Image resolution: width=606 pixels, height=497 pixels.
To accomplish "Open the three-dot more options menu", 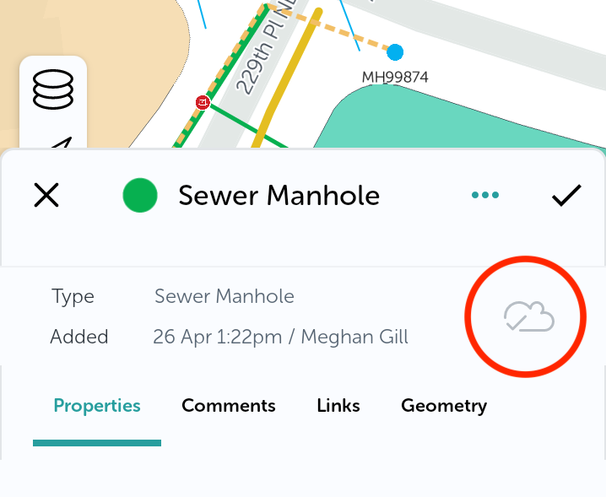I will pos(485,196).
